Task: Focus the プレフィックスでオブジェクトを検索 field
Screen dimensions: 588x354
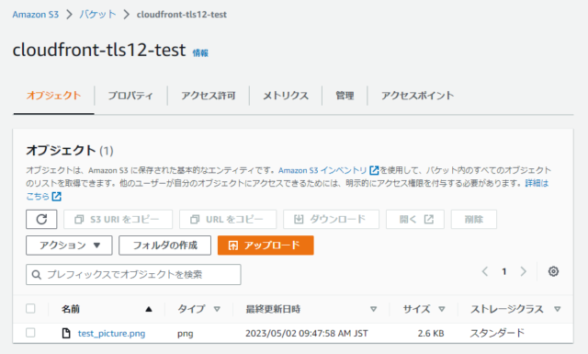Action: pyautogui.click(x=133, y=275)
